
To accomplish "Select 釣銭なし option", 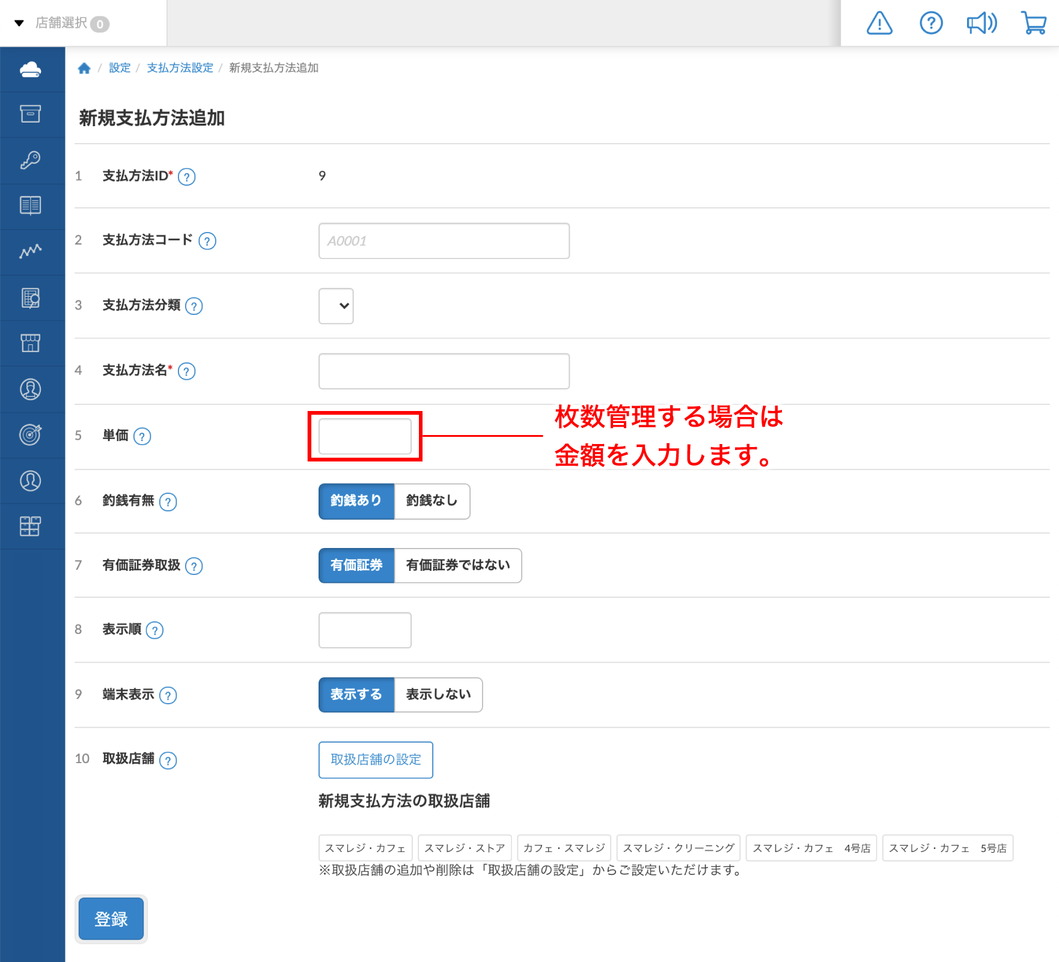I will click(432, 501).
